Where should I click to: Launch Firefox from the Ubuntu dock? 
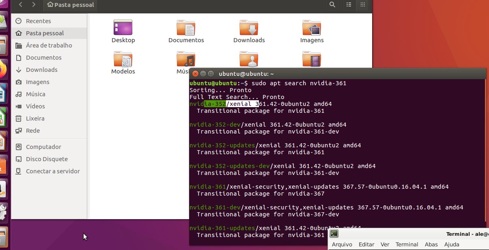[x=3, y=69]
